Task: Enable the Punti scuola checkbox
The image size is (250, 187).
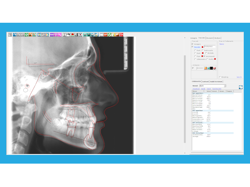Action: tap(202, 50)
